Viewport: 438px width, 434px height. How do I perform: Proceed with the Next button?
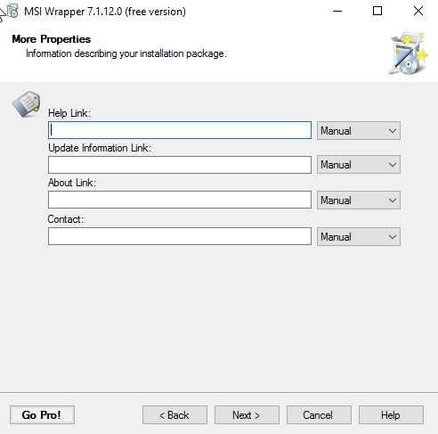247,415
